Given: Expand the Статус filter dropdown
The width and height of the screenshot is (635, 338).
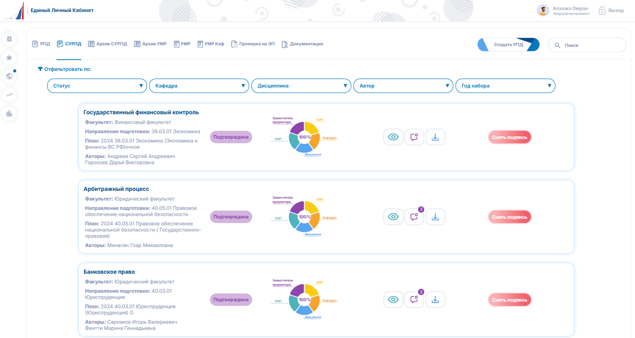Looking at the screenshot, I should [x=97, y=86].
